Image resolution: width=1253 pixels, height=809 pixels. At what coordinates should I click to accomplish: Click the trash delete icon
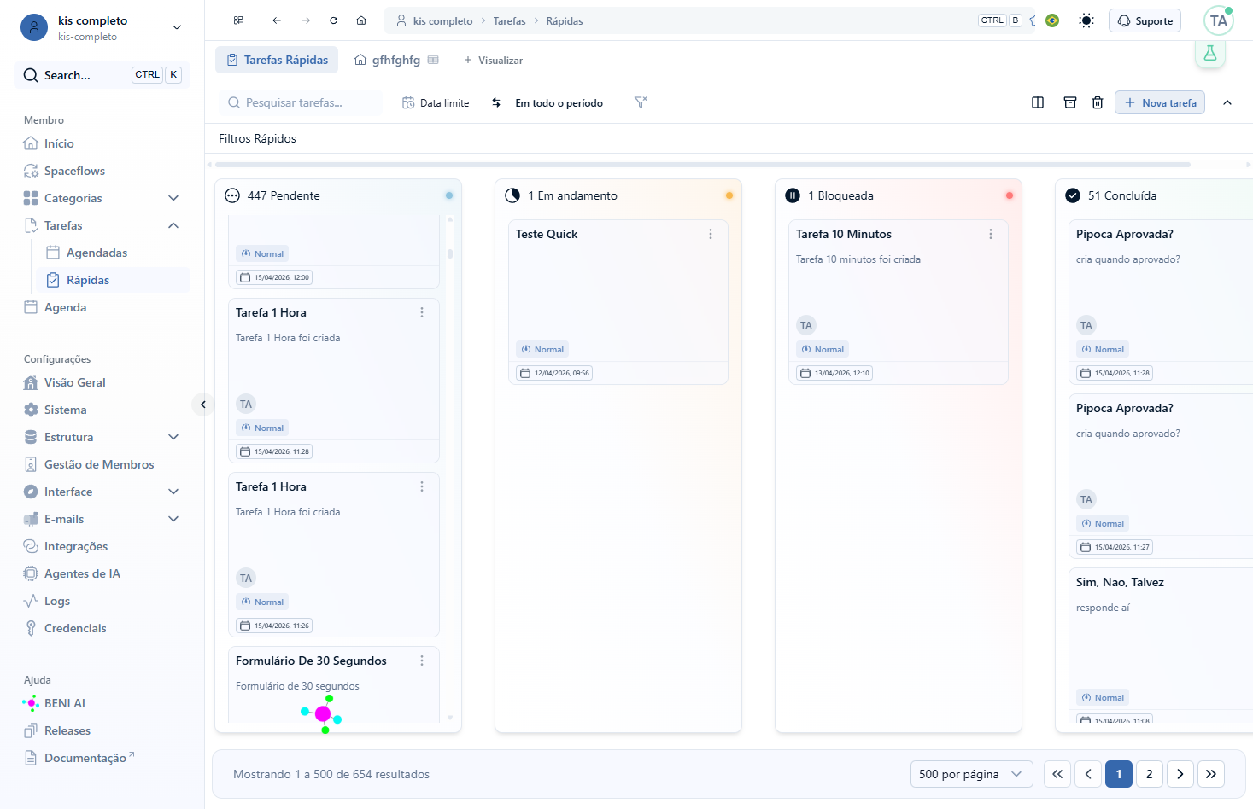[x=1098, y=102]
